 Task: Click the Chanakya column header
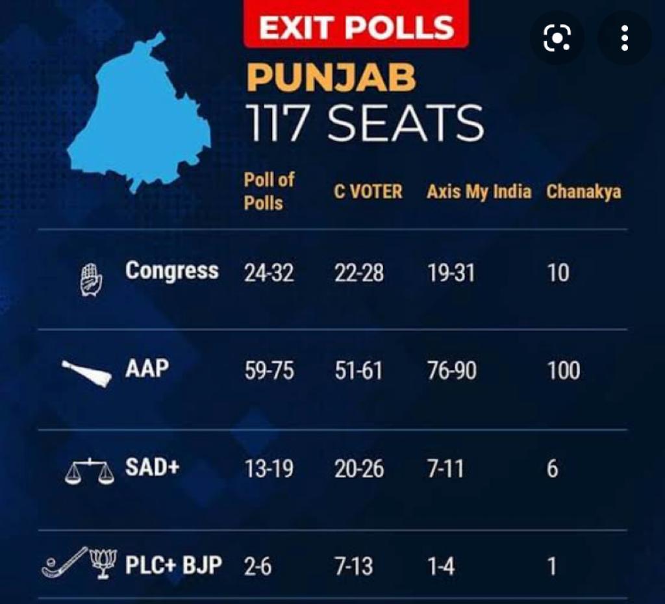point(583,192)
